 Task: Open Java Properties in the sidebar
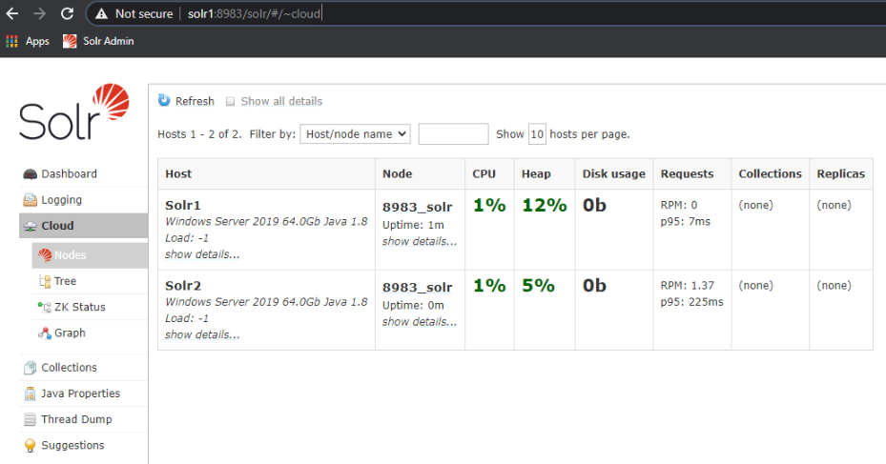(x=80, y=393)
